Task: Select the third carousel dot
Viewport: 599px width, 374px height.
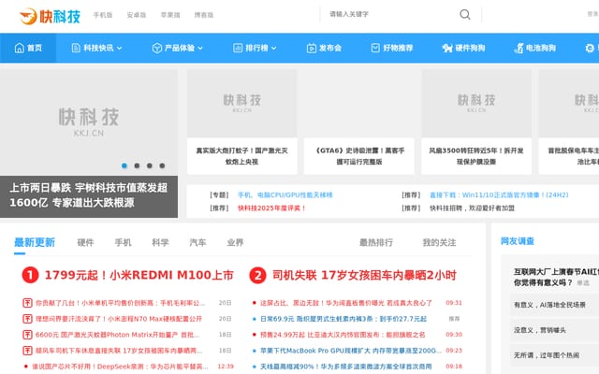Action: [x=150, y=165]
